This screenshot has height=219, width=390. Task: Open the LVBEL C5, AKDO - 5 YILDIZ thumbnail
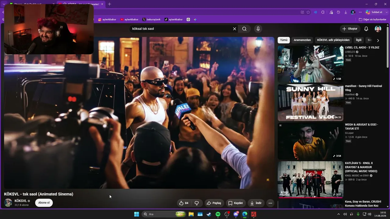pos(310,64)
